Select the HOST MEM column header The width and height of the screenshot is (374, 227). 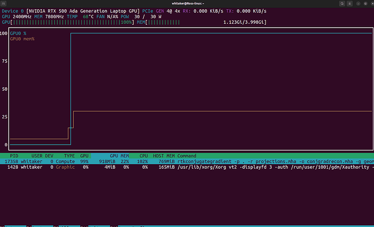pyautogui.click(x=164, y=156)
